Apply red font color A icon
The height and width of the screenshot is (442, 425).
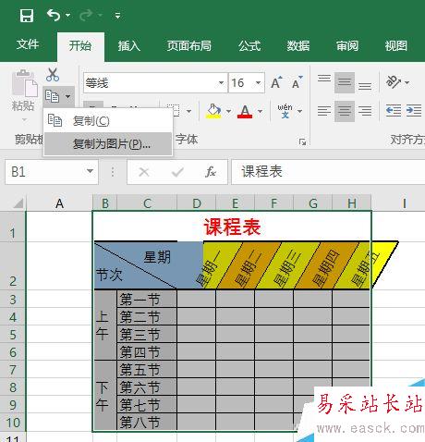pyautogui.click(x=245, y=111)
